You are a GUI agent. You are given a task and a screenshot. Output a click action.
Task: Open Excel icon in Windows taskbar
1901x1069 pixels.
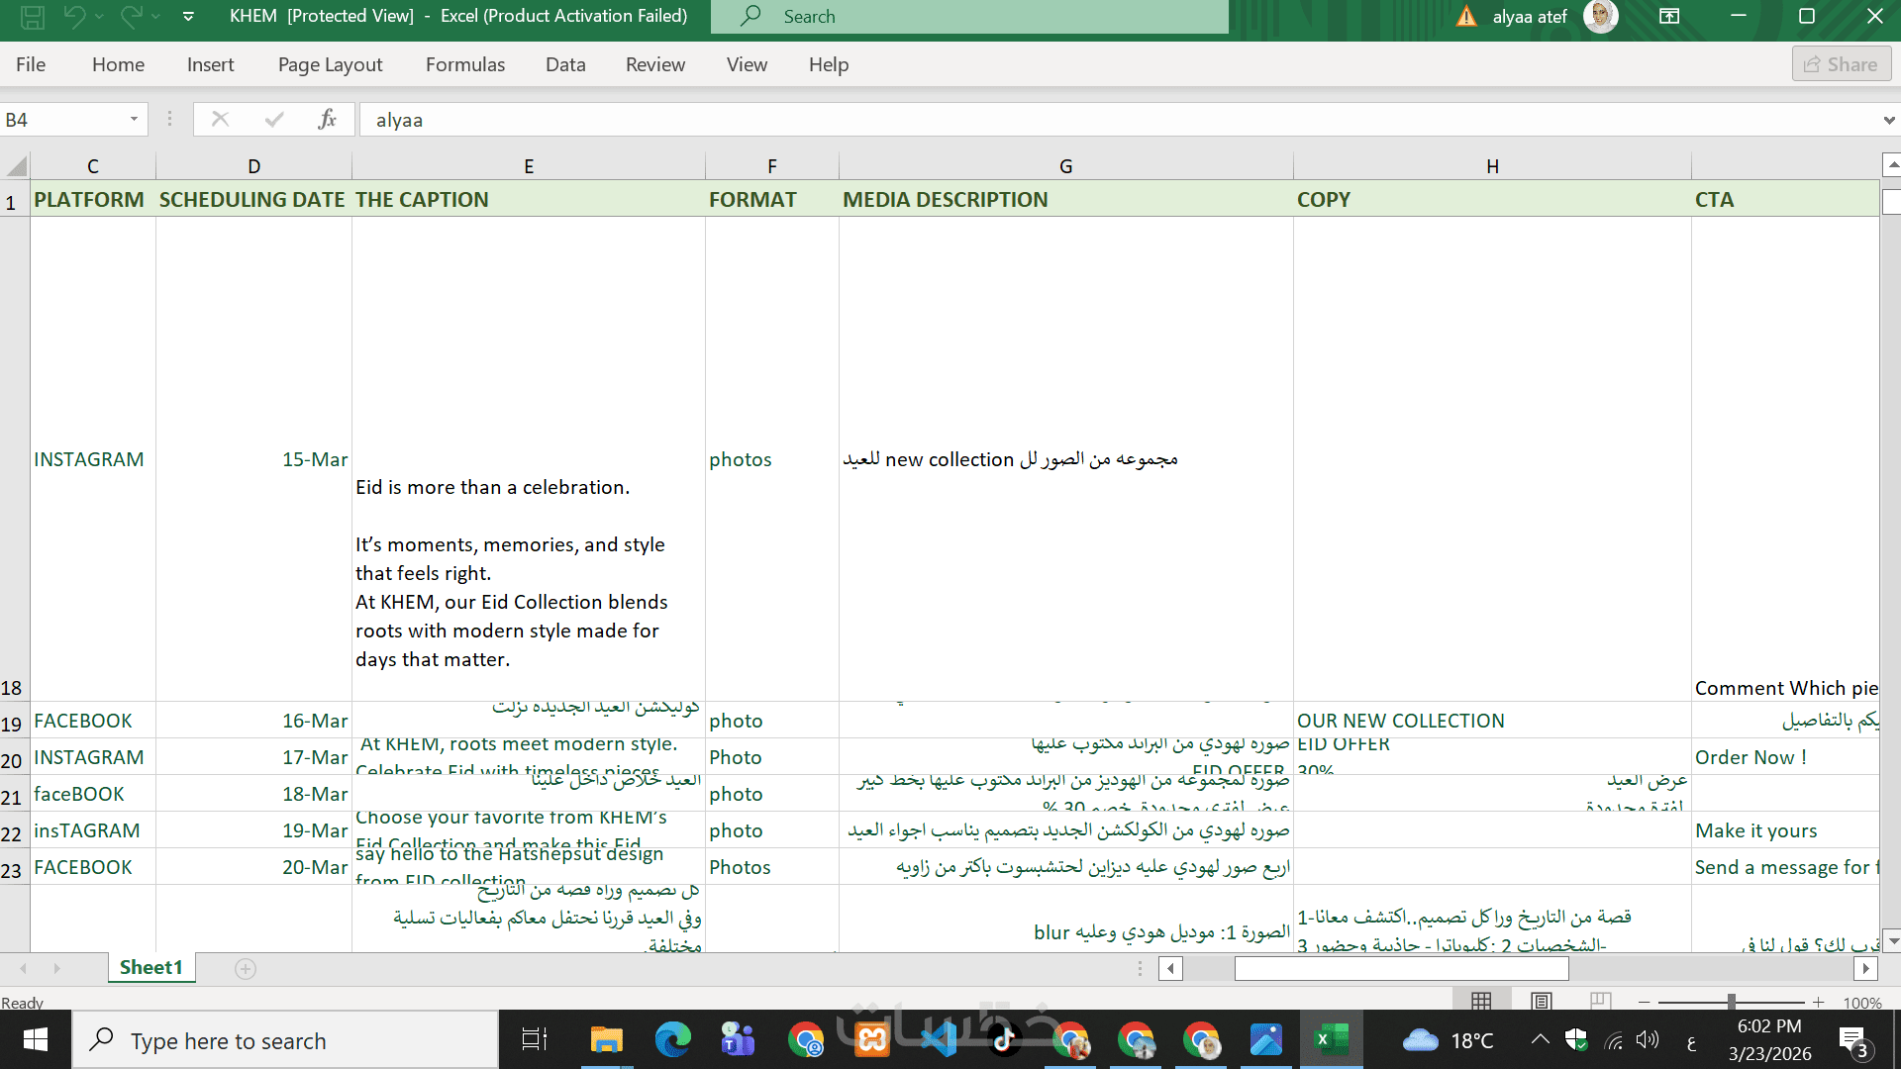point(1331,1040)
